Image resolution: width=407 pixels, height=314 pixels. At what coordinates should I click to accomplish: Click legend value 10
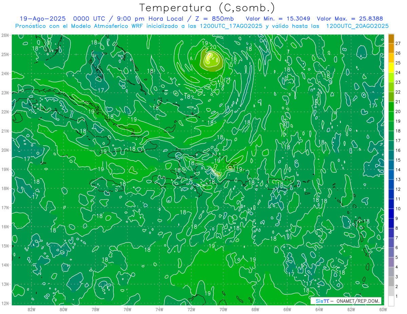pos(398,209)
